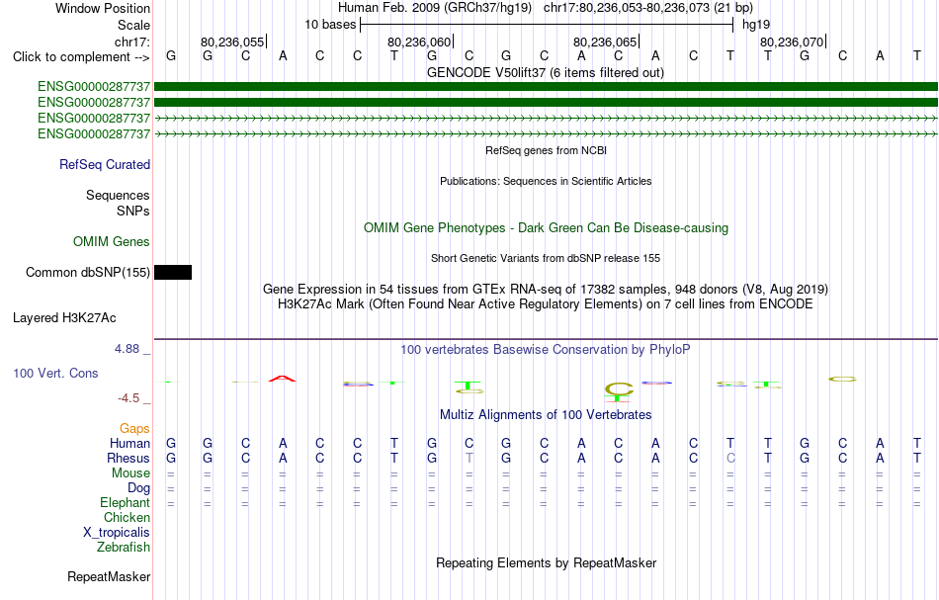Click the red A PhyloP conservation logo
The height and width of the screenshot is (600, 939).
click(282, 379)
